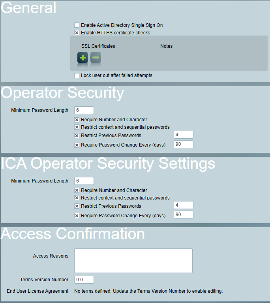Toggle Operator Security Require Number and Character
Viewport: 270px width, 303px height.
point(77,120)
